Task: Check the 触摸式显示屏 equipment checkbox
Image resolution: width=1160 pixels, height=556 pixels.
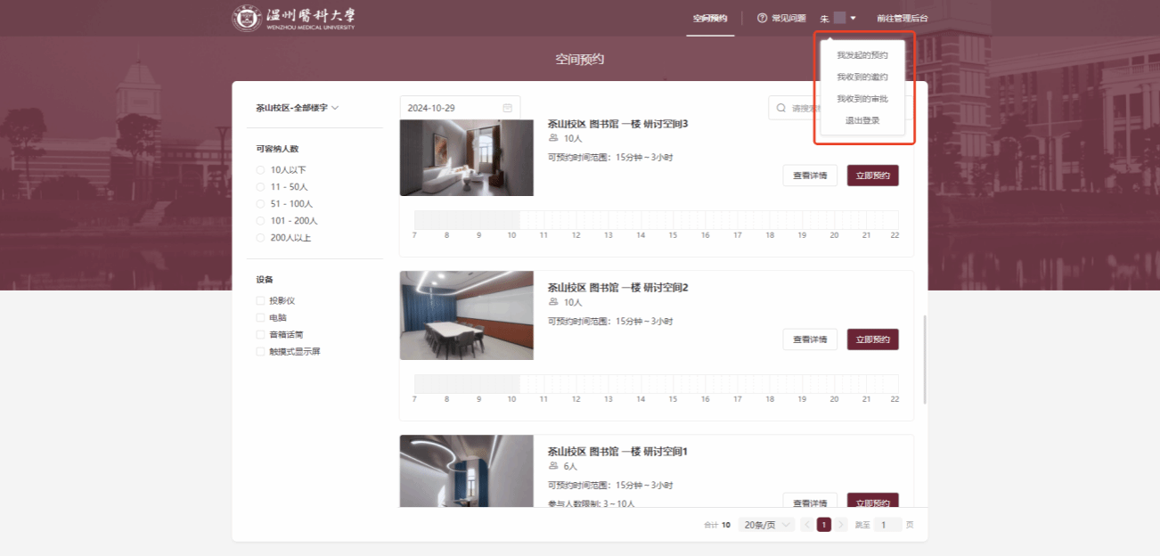Action: (x=260, y=351)
